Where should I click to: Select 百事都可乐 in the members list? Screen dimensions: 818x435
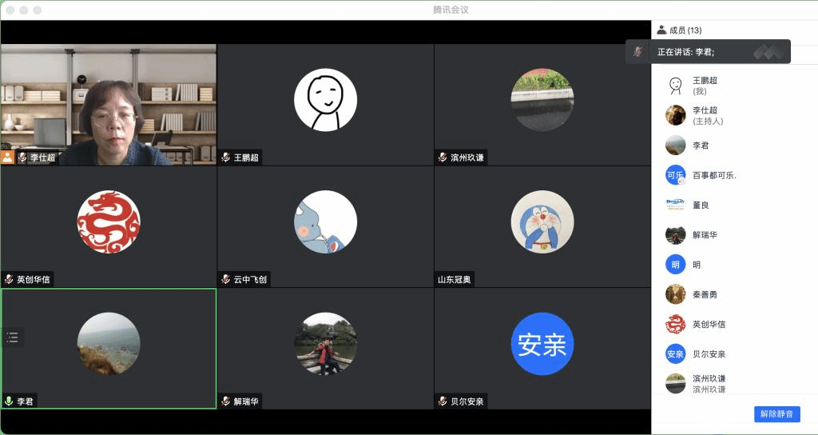click(x=713, y=175)
